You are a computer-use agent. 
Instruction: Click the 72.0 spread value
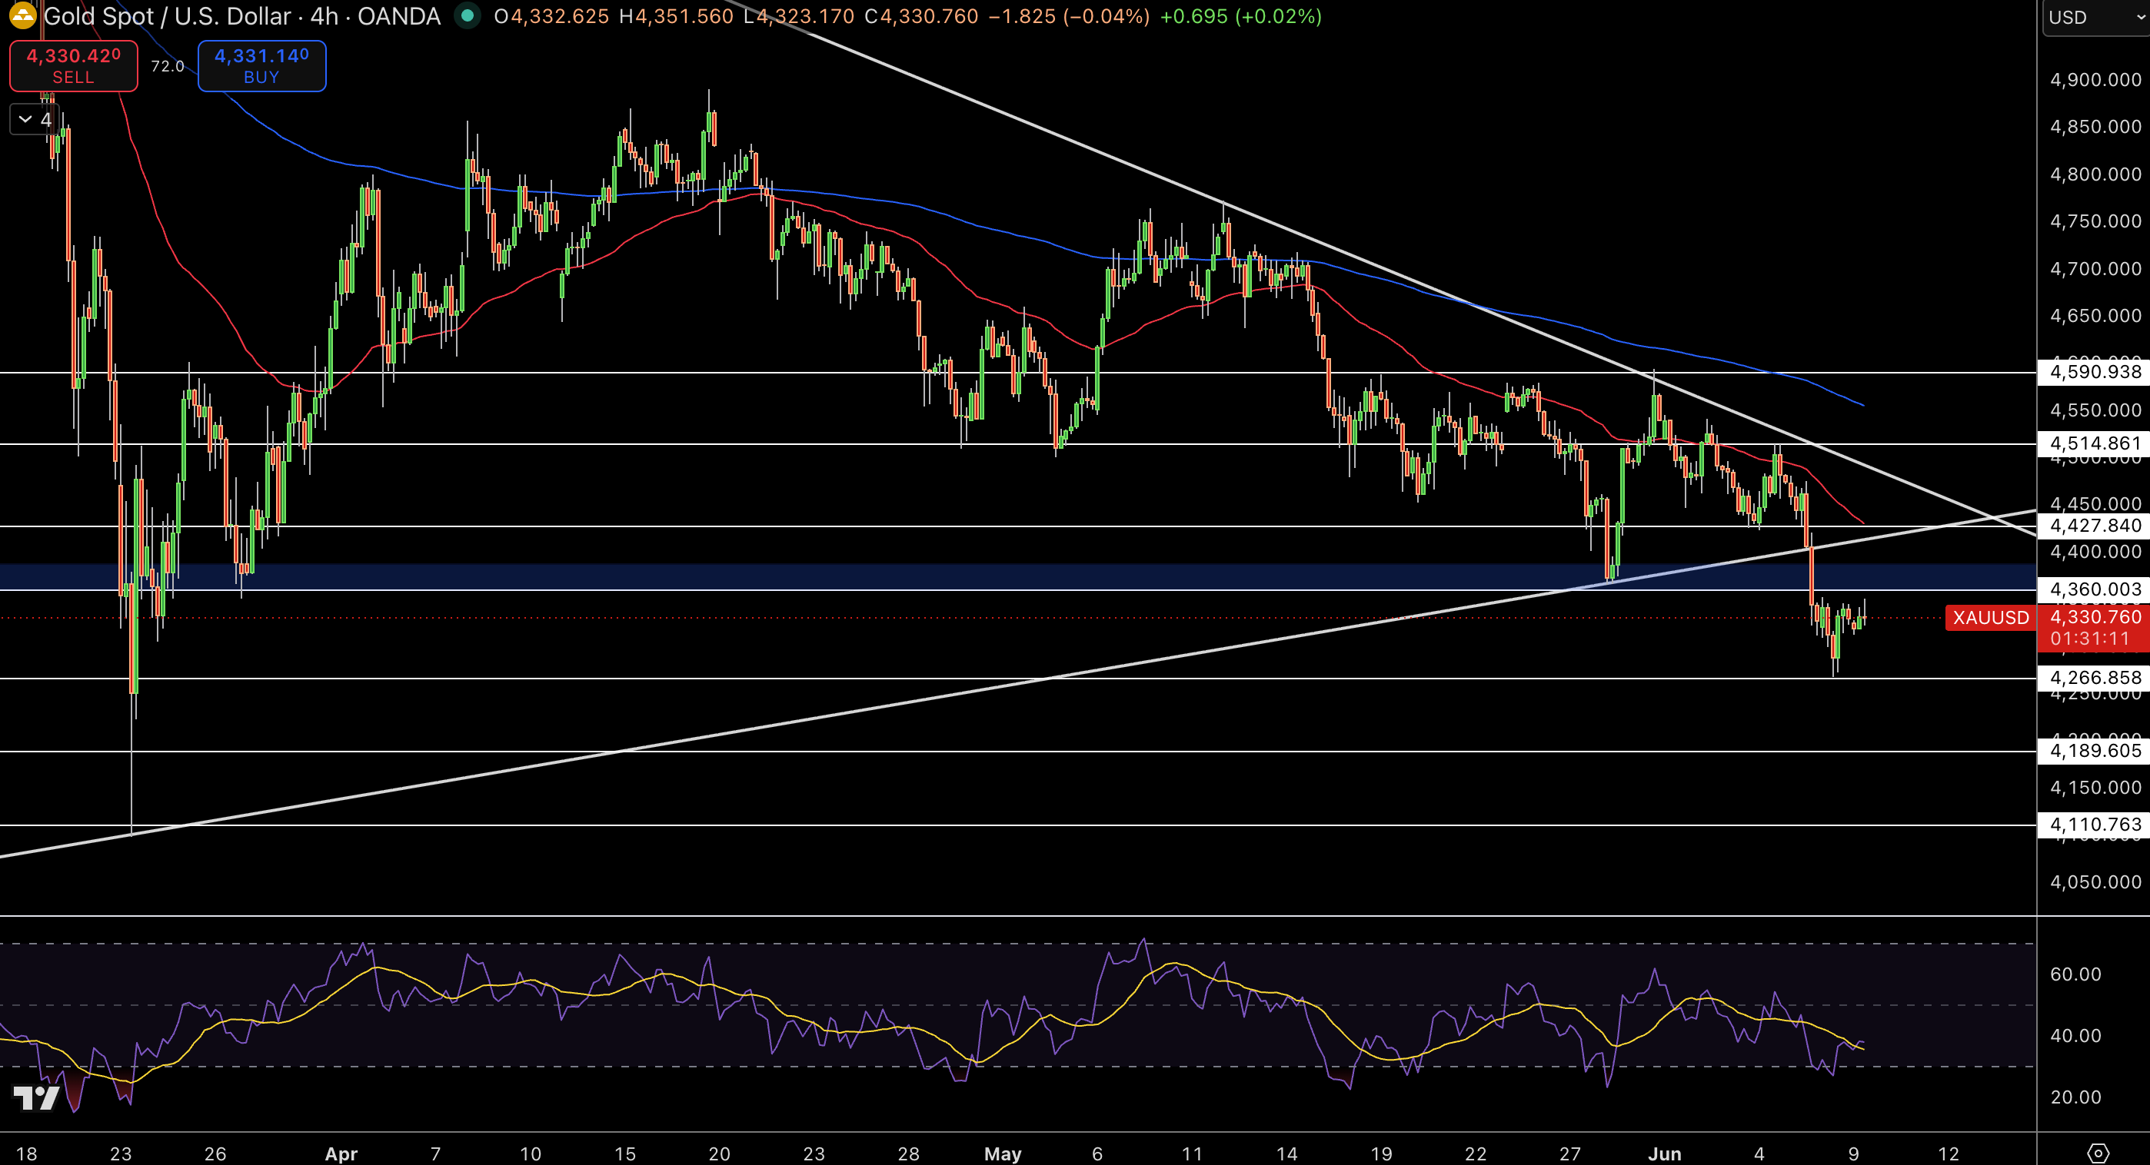pos(168,66)
